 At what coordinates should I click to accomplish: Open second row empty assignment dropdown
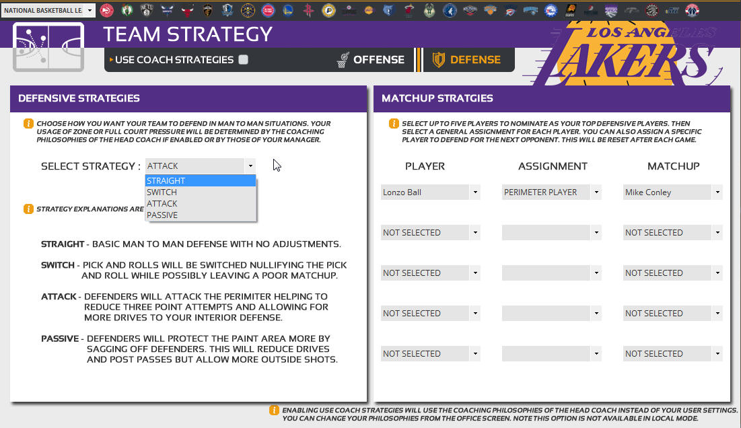[x=551, y=232]
